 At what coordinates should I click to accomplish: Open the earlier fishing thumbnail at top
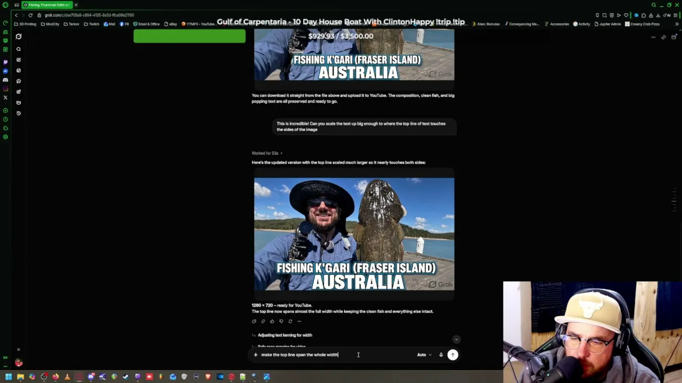click(x=354, y=55)
